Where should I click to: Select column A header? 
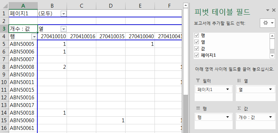coord(23,6)
